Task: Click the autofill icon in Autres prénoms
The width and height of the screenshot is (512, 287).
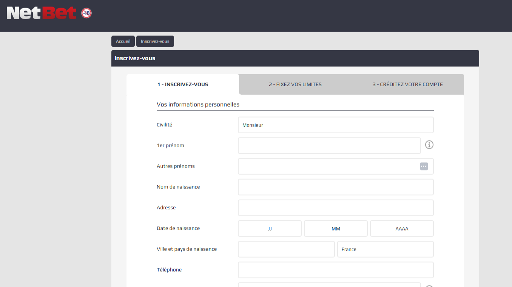Action: tap(424, 166)
